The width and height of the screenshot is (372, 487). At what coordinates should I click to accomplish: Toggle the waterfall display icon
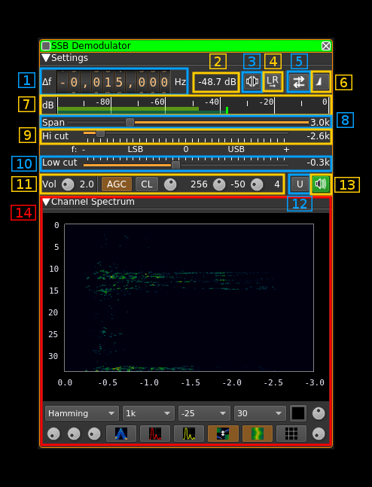point(258,434)
